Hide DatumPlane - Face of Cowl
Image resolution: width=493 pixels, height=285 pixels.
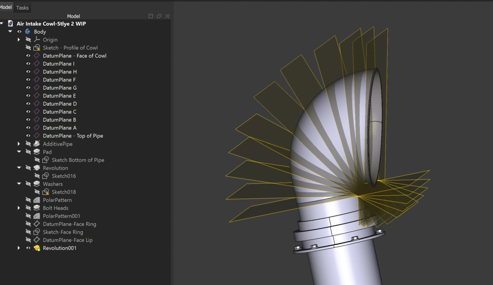pyautogui.click(x=28, y=55)
